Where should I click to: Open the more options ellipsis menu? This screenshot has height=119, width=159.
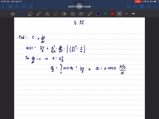(156, 7)
